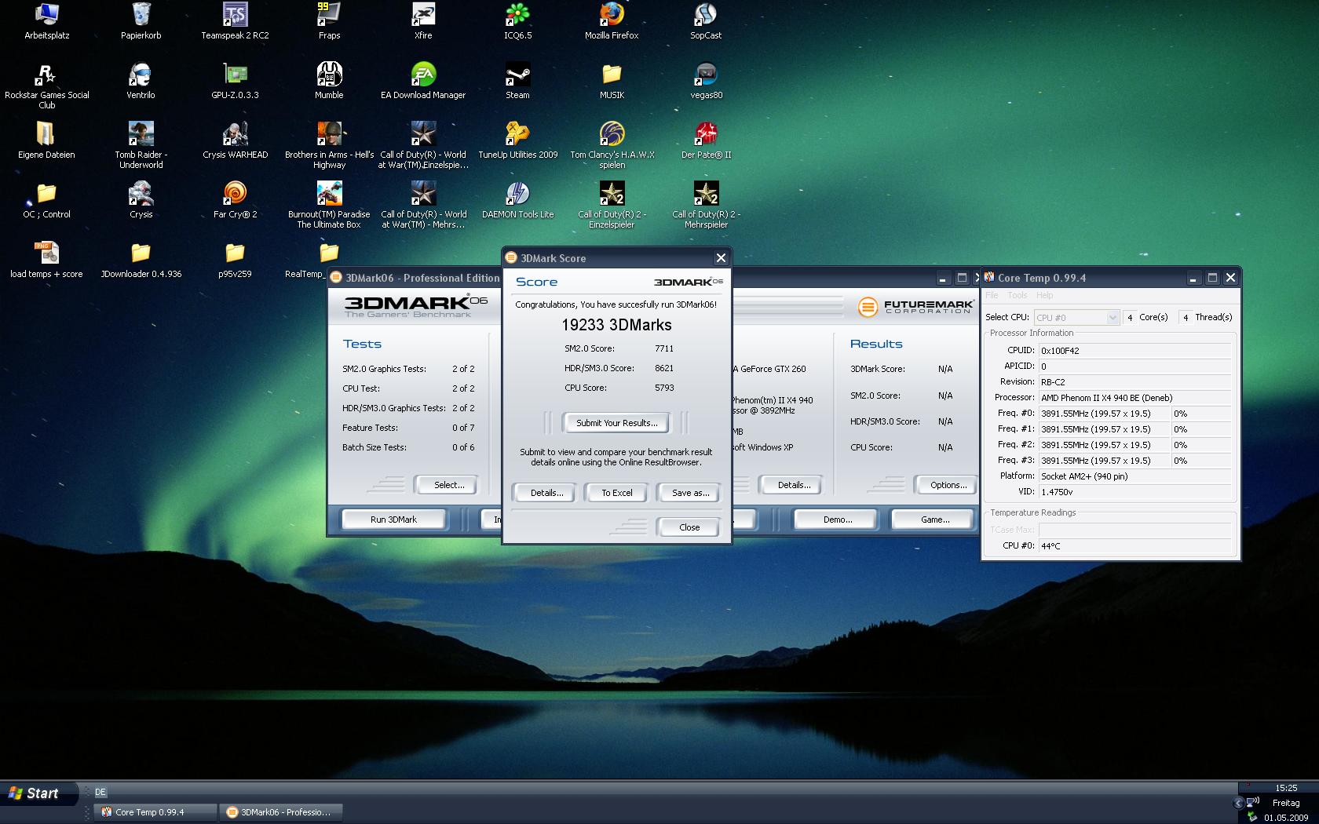Click the VID field showing 1.4750v
Screen dimensions: 1319x824
(x=1134, y=492)
